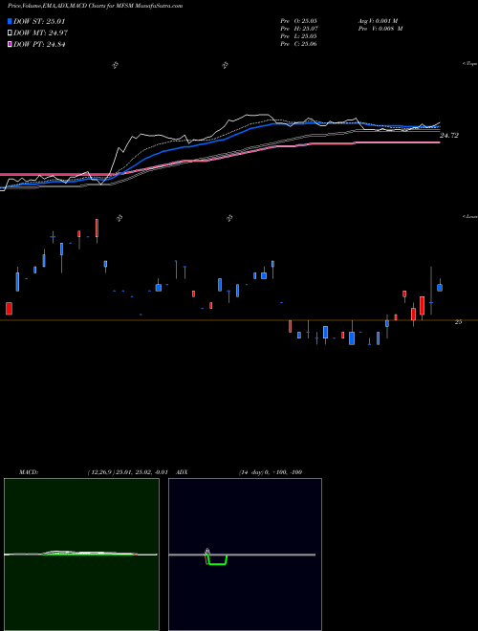Viewport: 478px width, 631px height.
Task: Select the 'DOW PT: 24.84' legend text
Action: pos(39,44)
